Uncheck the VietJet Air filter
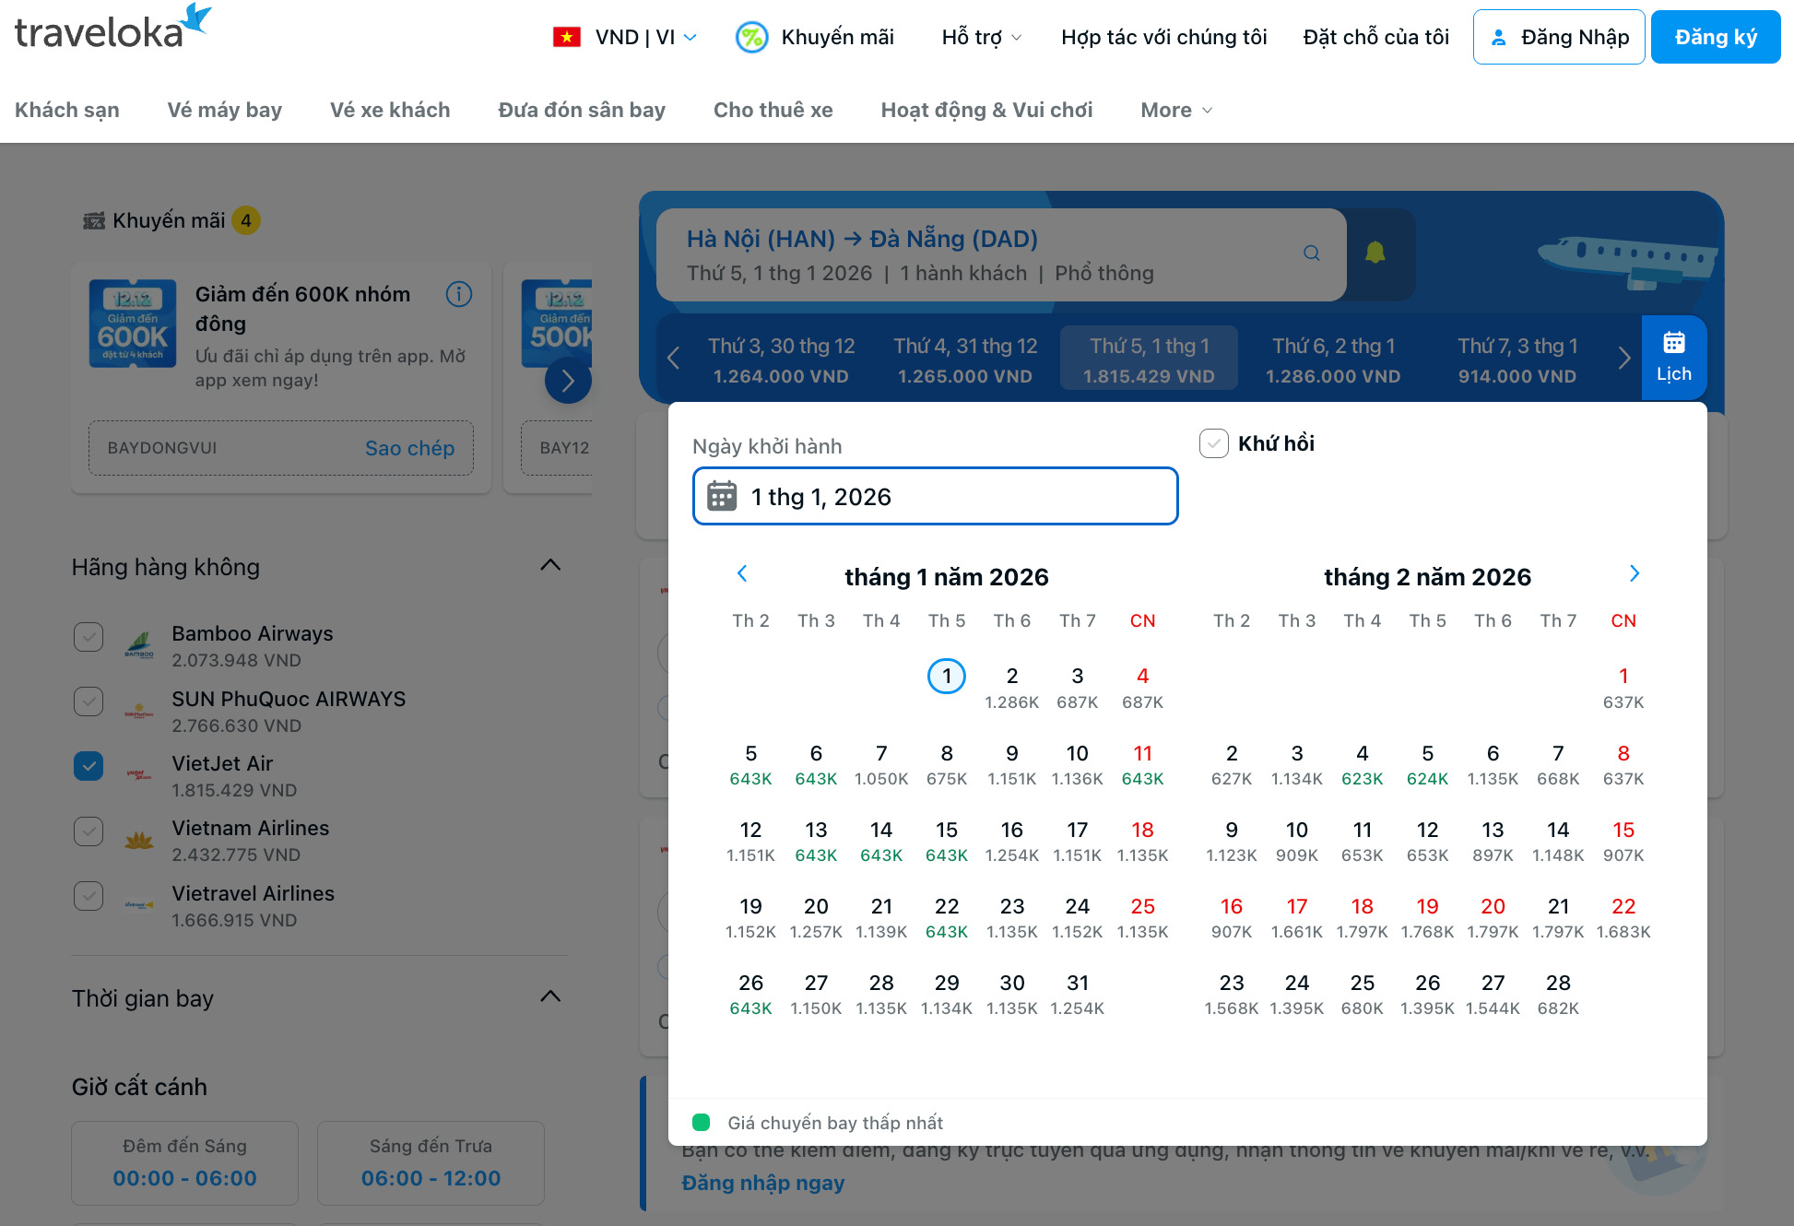 [88, 766]
